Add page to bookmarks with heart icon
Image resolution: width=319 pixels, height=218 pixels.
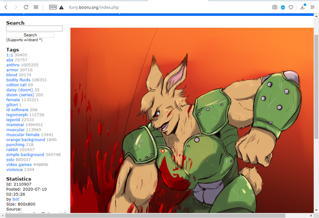tap(291, 8)
